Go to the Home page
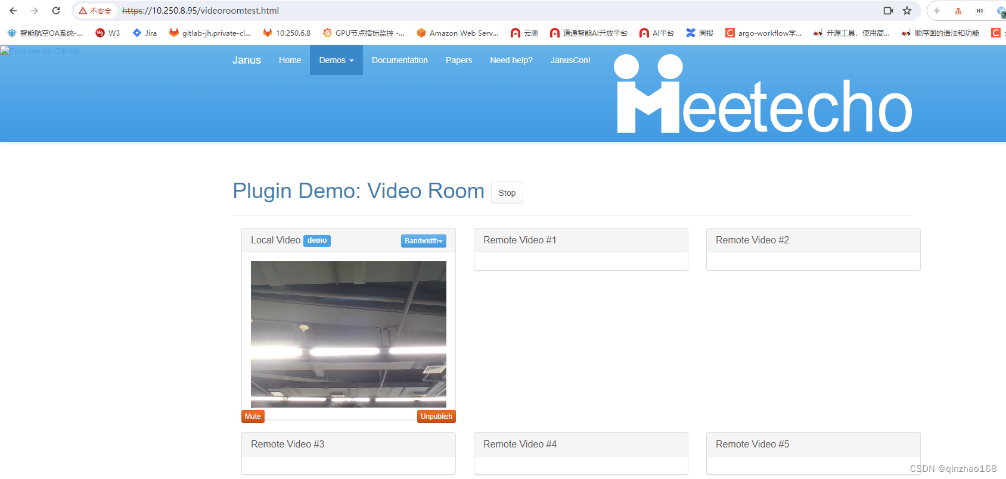 [x=290, y=60]
